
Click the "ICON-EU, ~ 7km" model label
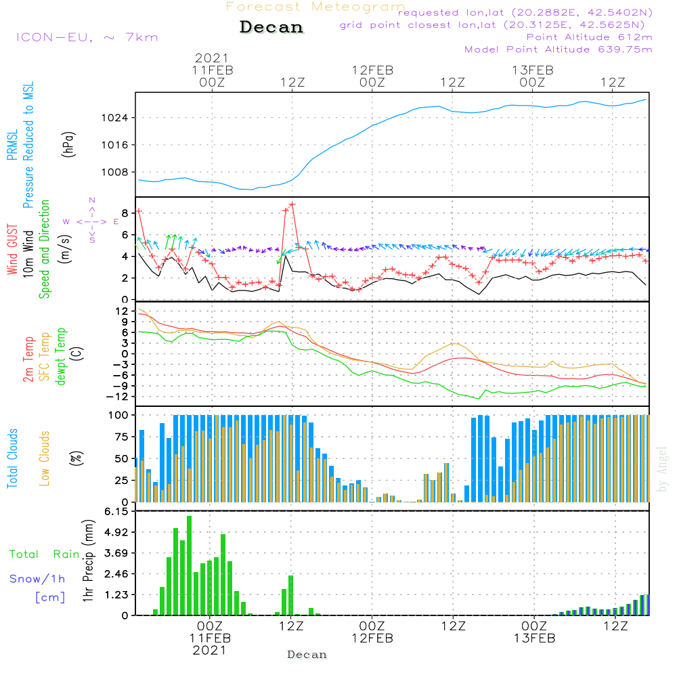coord(87,37)
